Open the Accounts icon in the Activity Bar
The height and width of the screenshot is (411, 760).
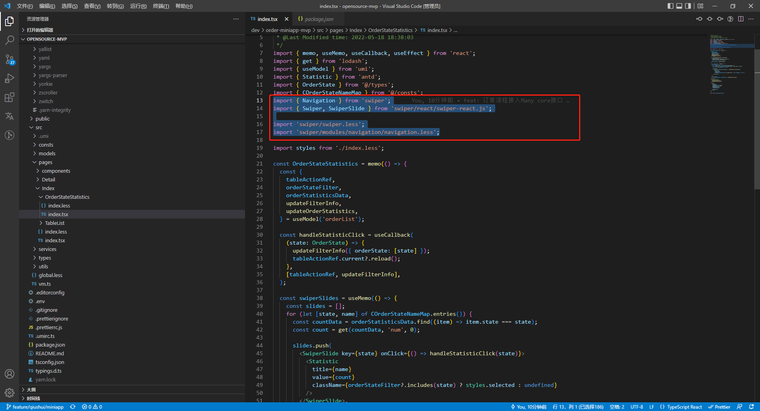click(x=9, y=374)
